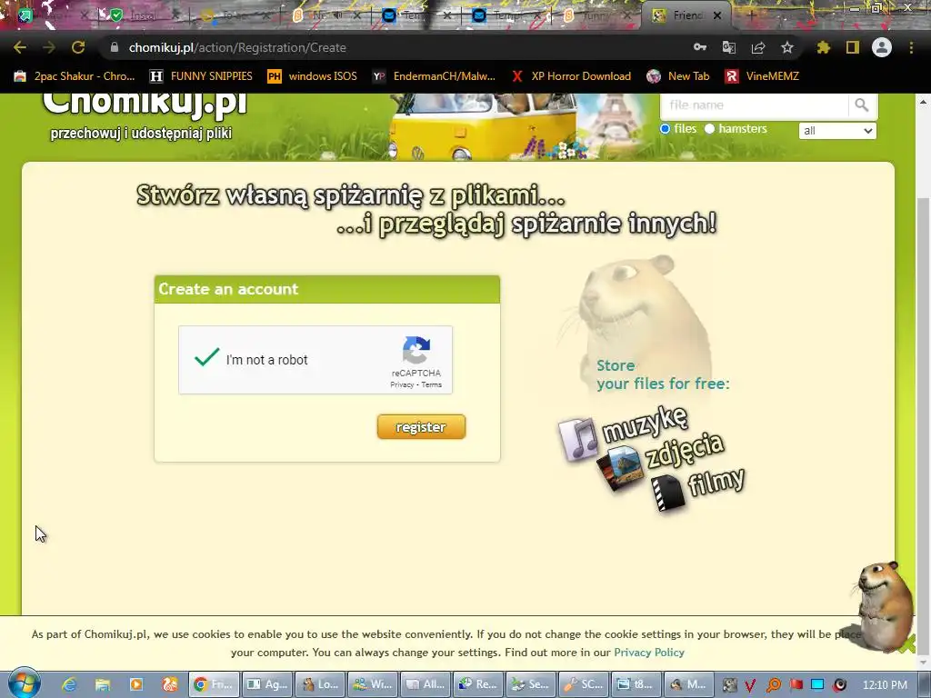Open the reCAPTCHA Privacy link

[x=402, y=384]
